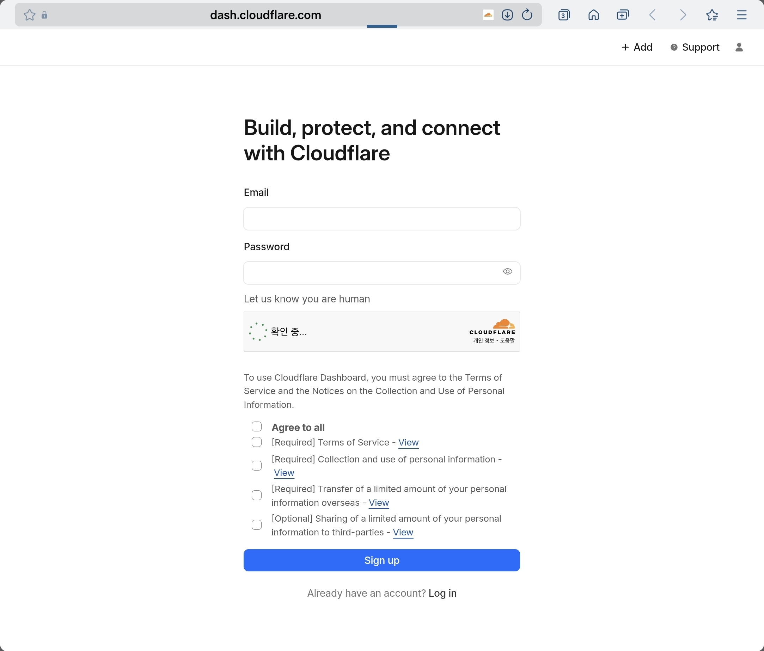Open the favorites list icon
This screenshot has height=651, width=764.
point(712,15)
